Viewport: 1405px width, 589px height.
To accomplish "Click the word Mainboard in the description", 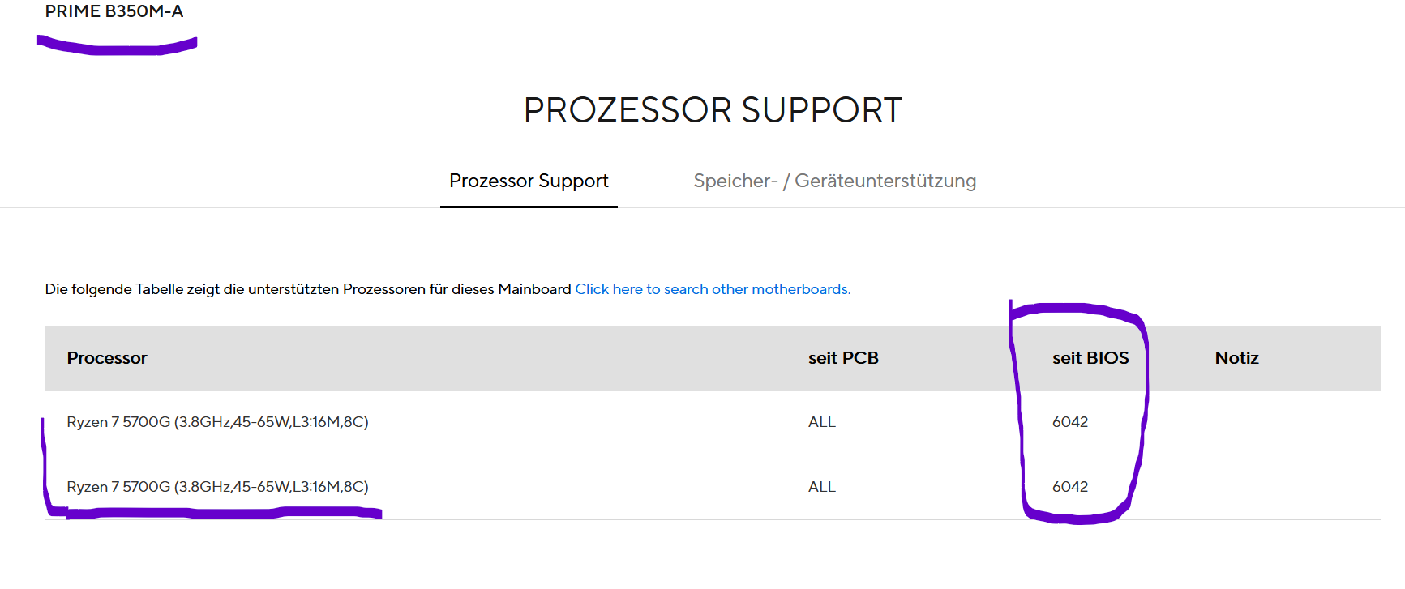I will [534, 289].
